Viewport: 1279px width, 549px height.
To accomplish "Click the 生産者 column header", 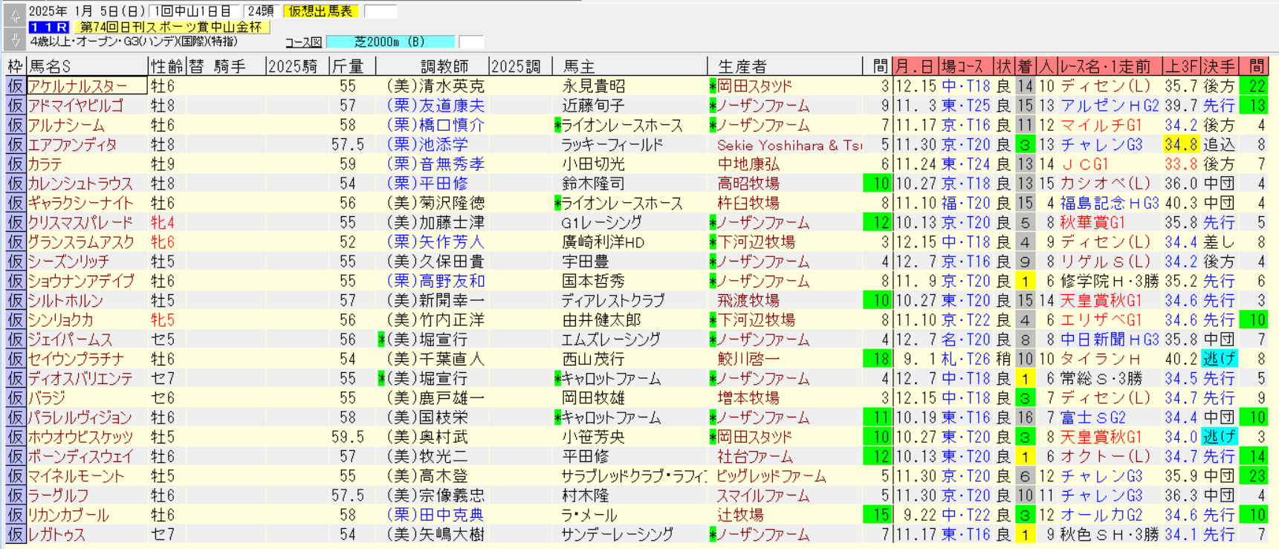I will pyautogui.click(x=785, y=66).
